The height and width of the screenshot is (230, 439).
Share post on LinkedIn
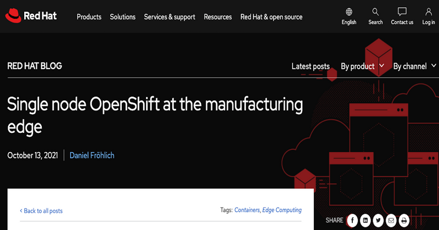[365, 221]
